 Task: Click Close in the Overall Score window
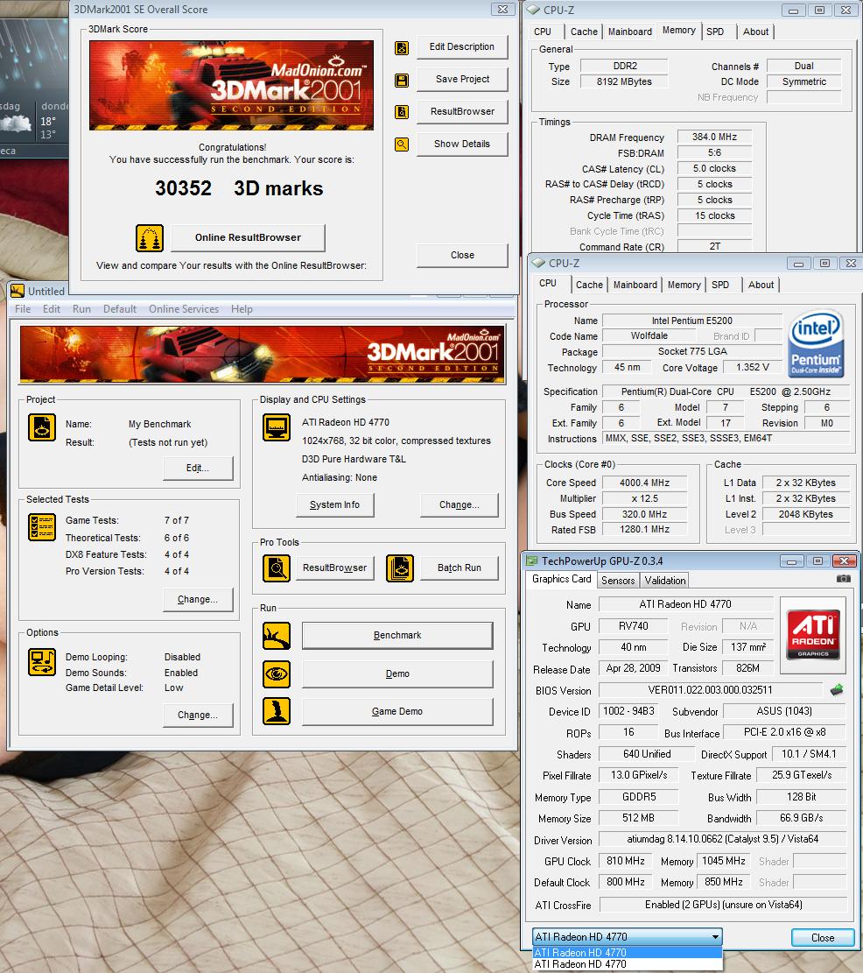click(x=462, y=255)
